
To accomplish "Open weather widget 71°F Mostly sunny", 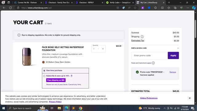I will (149, 108).
